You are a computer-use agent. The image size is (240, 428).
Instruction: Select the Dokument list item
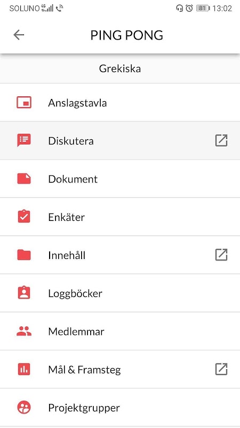(x=120, y=179)
